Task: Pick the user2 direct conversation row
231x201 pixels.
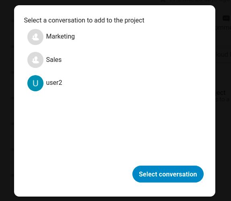Action: (115, 83)
